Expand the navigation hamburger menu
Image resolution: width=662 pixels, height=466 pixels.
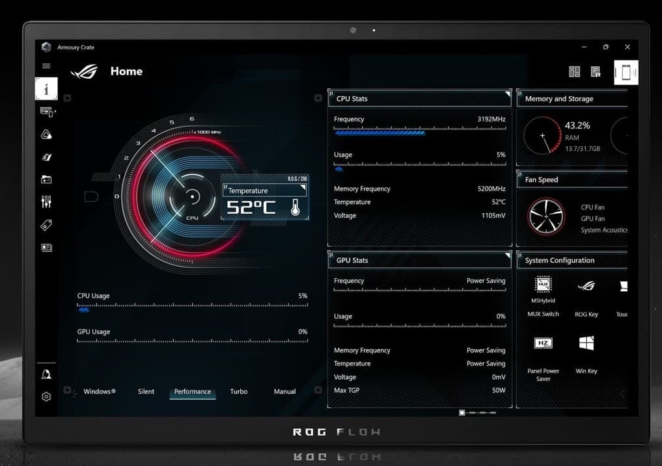(x=46, y=66)
